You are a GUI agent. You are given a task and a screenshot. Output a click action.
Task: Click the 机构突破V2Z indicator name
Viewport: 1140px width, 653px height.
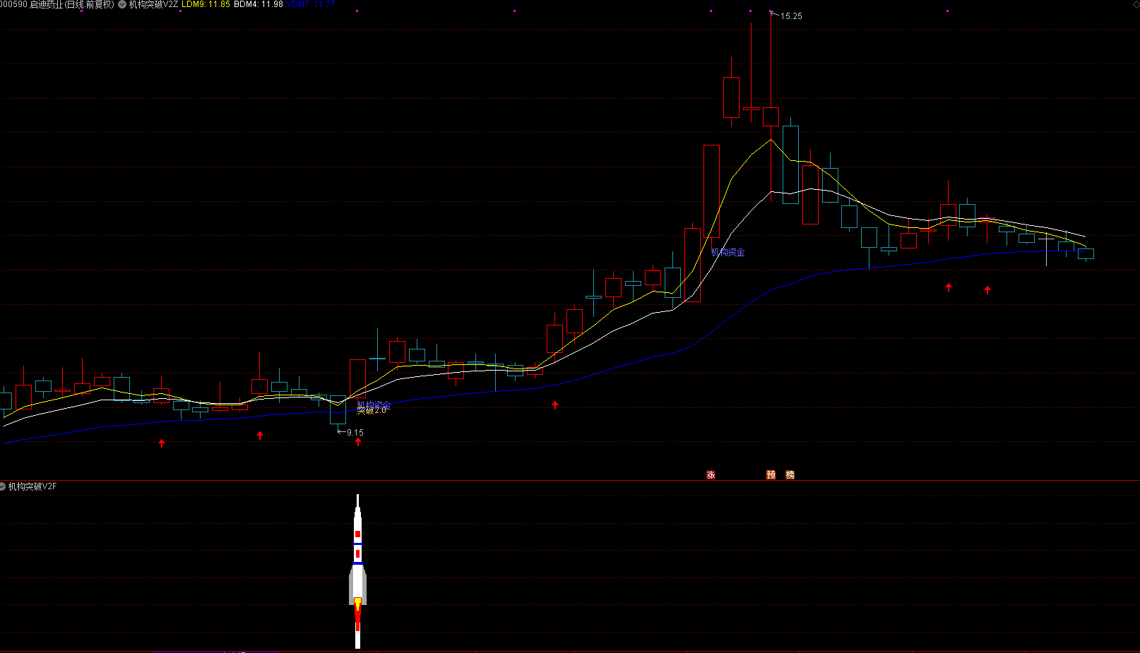click(153, 4)
